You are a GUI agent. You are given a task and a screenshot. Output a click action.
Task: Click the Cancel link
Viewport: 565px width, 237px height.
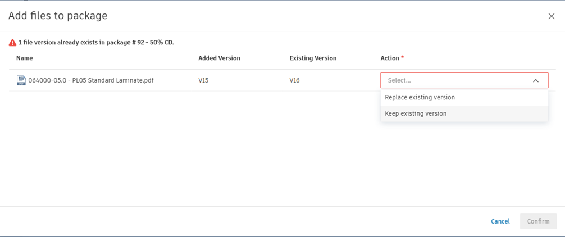click(500, 221)
